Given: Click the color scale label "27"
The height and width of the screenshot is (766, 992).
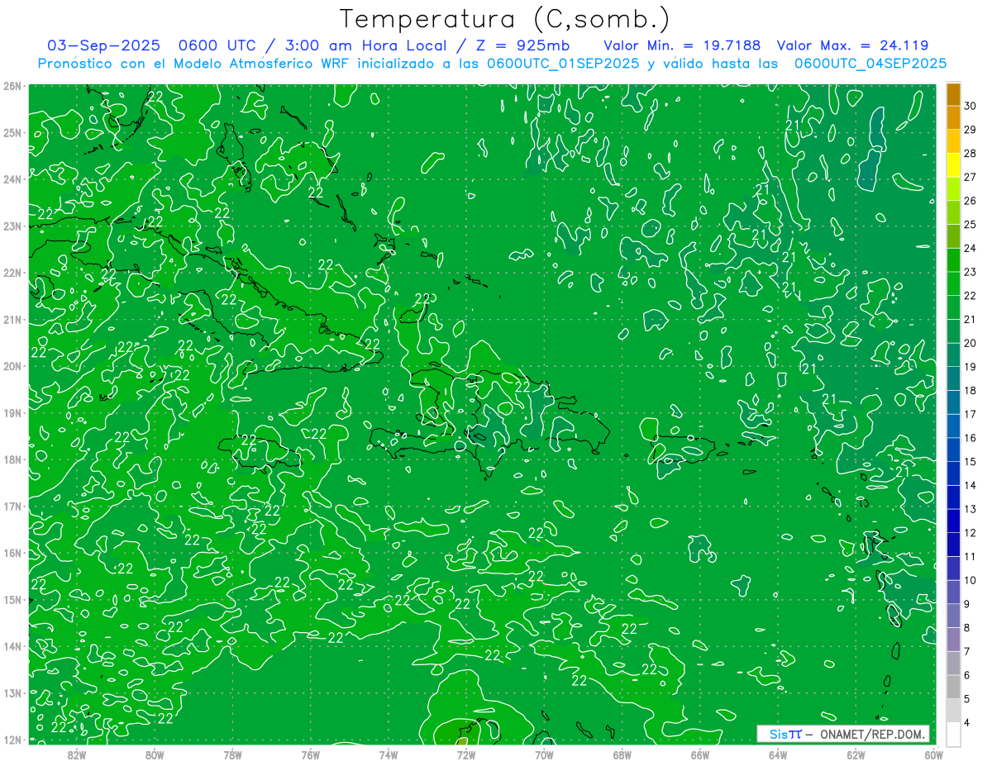Looking at the screenshot, I should 971,177.
